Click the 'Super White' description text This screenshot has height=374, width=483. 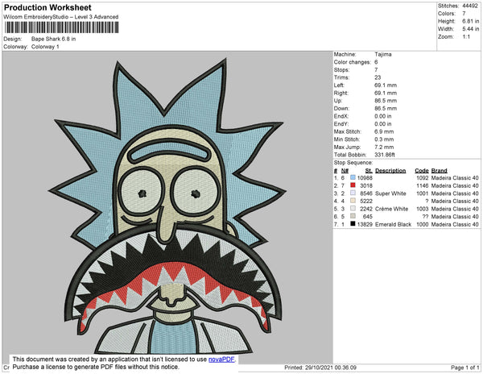[x=390, y=193]
